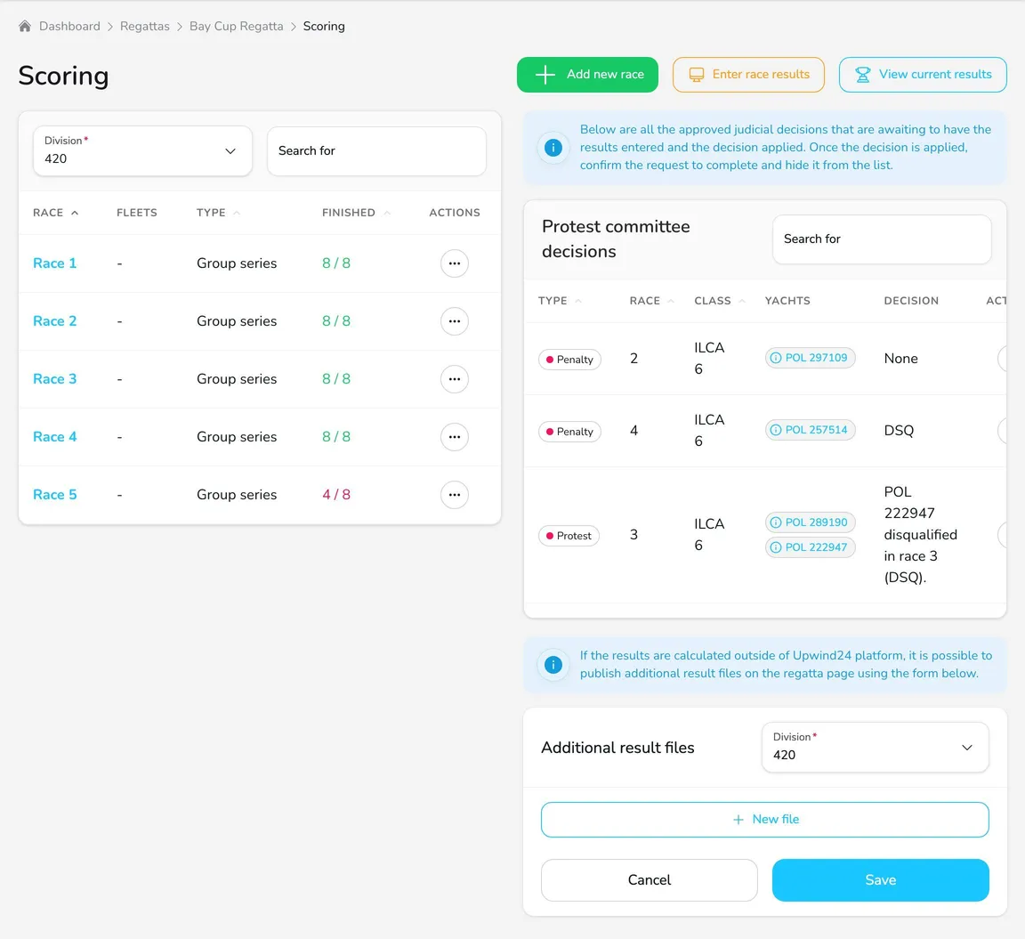Click the New file button

pos(765,820)
